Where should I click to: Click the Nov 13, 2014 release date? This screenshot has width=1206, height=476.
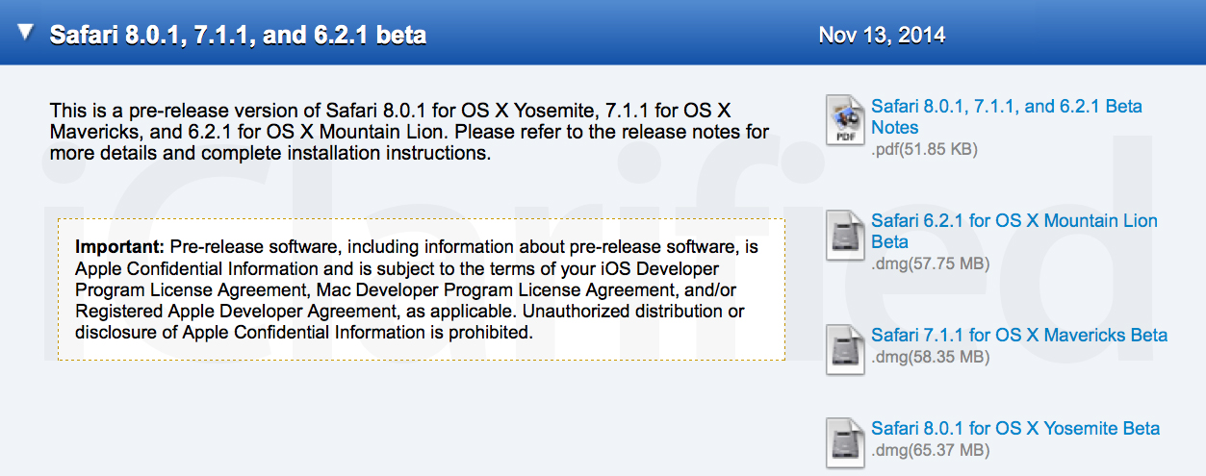882,36
